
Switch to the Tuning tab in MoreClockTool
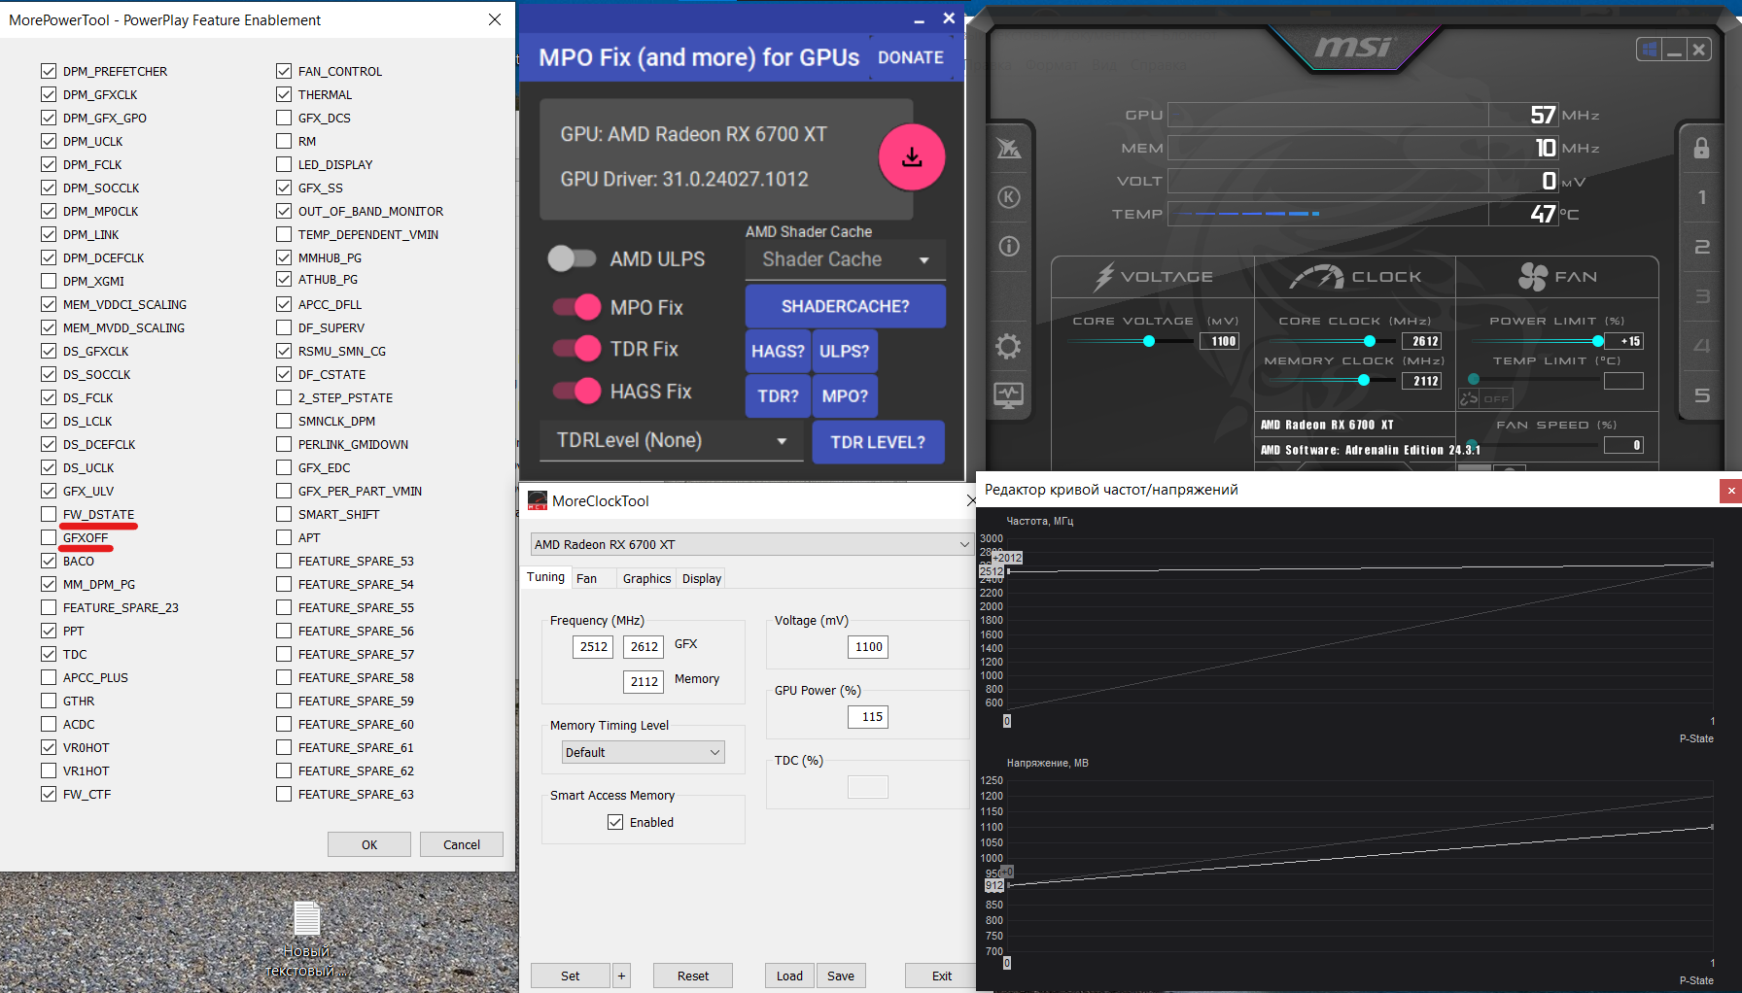click(x=545, y=577)
